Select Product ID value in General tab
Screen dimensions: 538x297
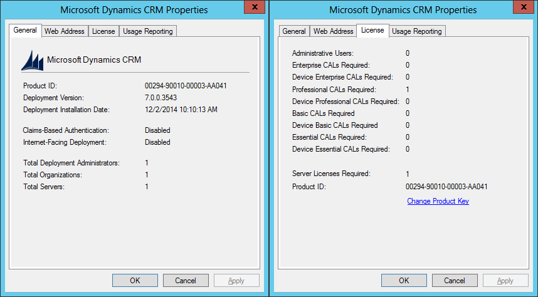186,86
